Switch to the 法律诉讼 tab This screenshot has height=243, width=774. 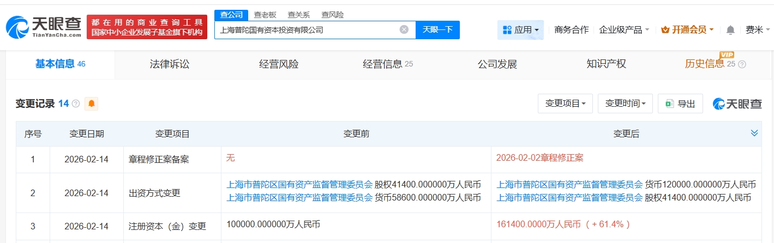170,64
